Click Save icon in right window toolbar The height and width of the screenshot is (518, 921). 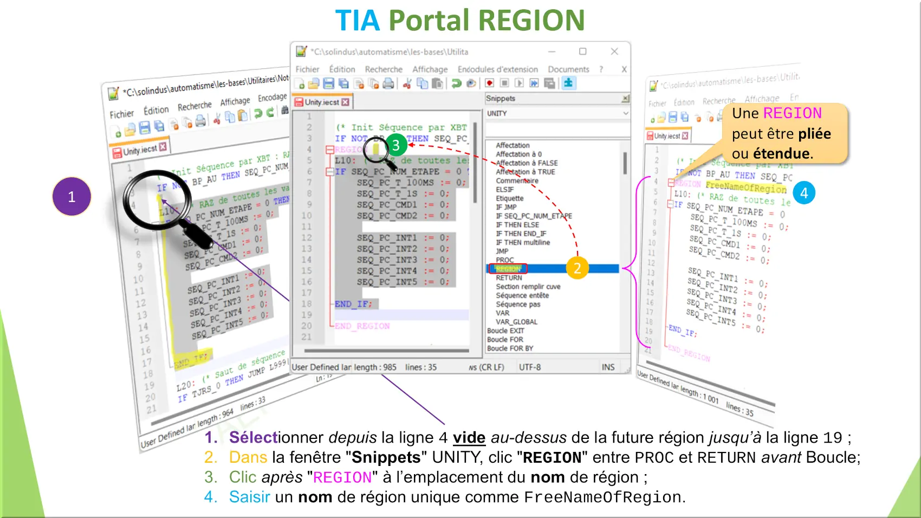(x=672, y=117)
